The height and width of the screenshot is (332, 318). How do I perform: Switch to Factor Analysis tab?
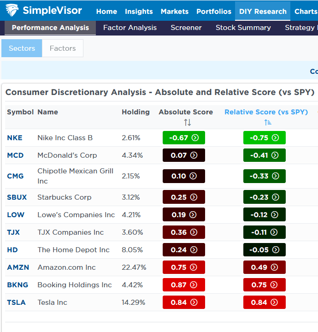click(130, 28)
